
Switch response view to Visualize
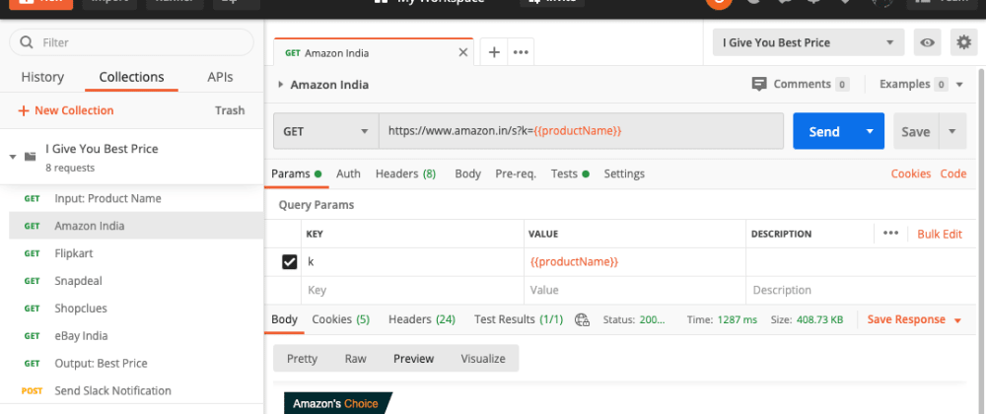(483, 359)
